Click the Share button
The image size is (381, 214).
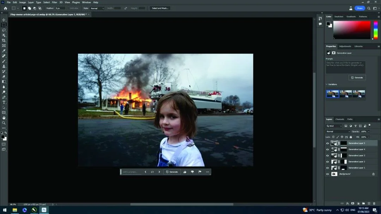point(359,8)
